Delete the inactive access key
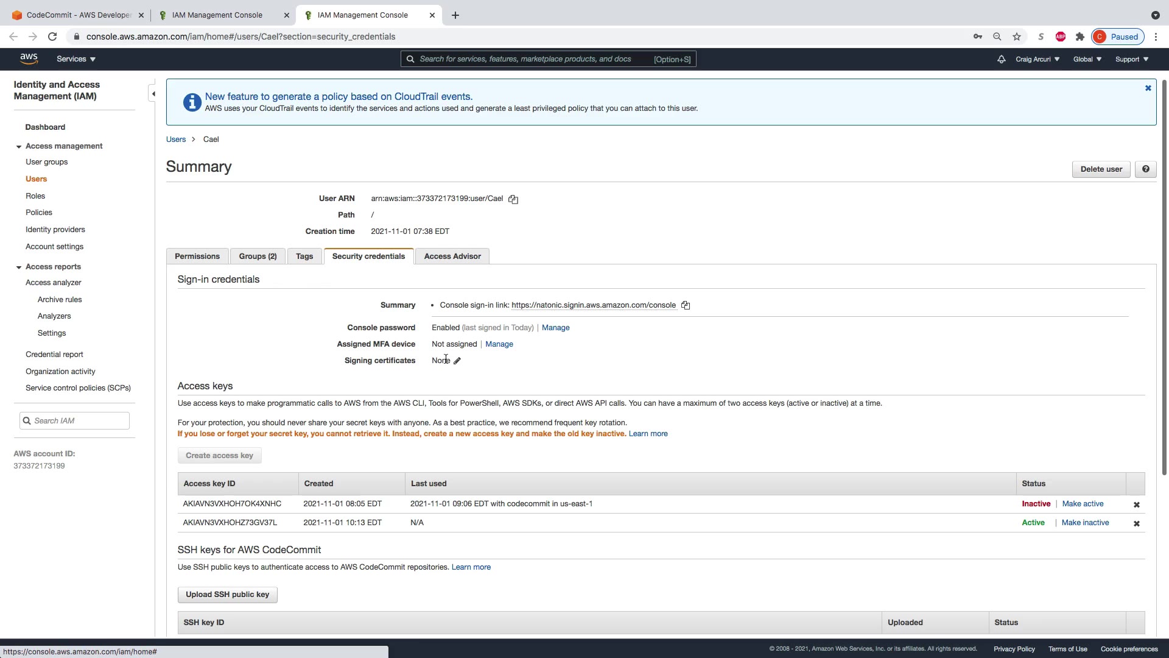Screen dimensions: 1169x658 1136,504
